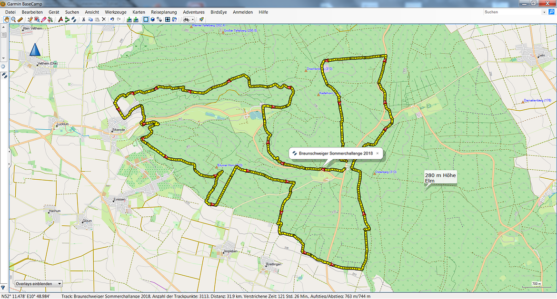Open the Werkzeuge menu
Image resolution: width=557 pixels, height=299 pixels.
click(x=116, y=12)
